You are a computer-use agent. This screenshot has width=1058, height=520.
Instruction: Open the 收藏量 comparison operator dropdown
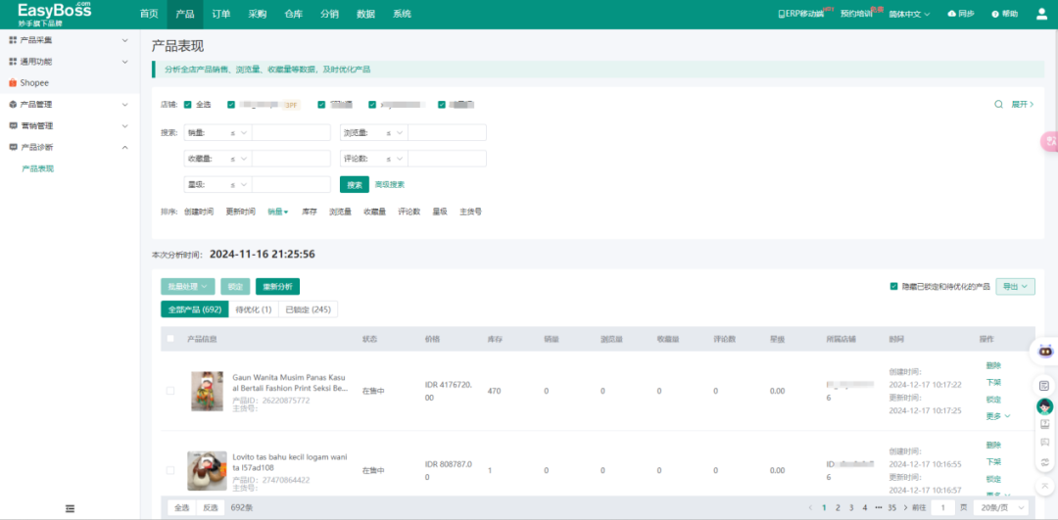238,159
